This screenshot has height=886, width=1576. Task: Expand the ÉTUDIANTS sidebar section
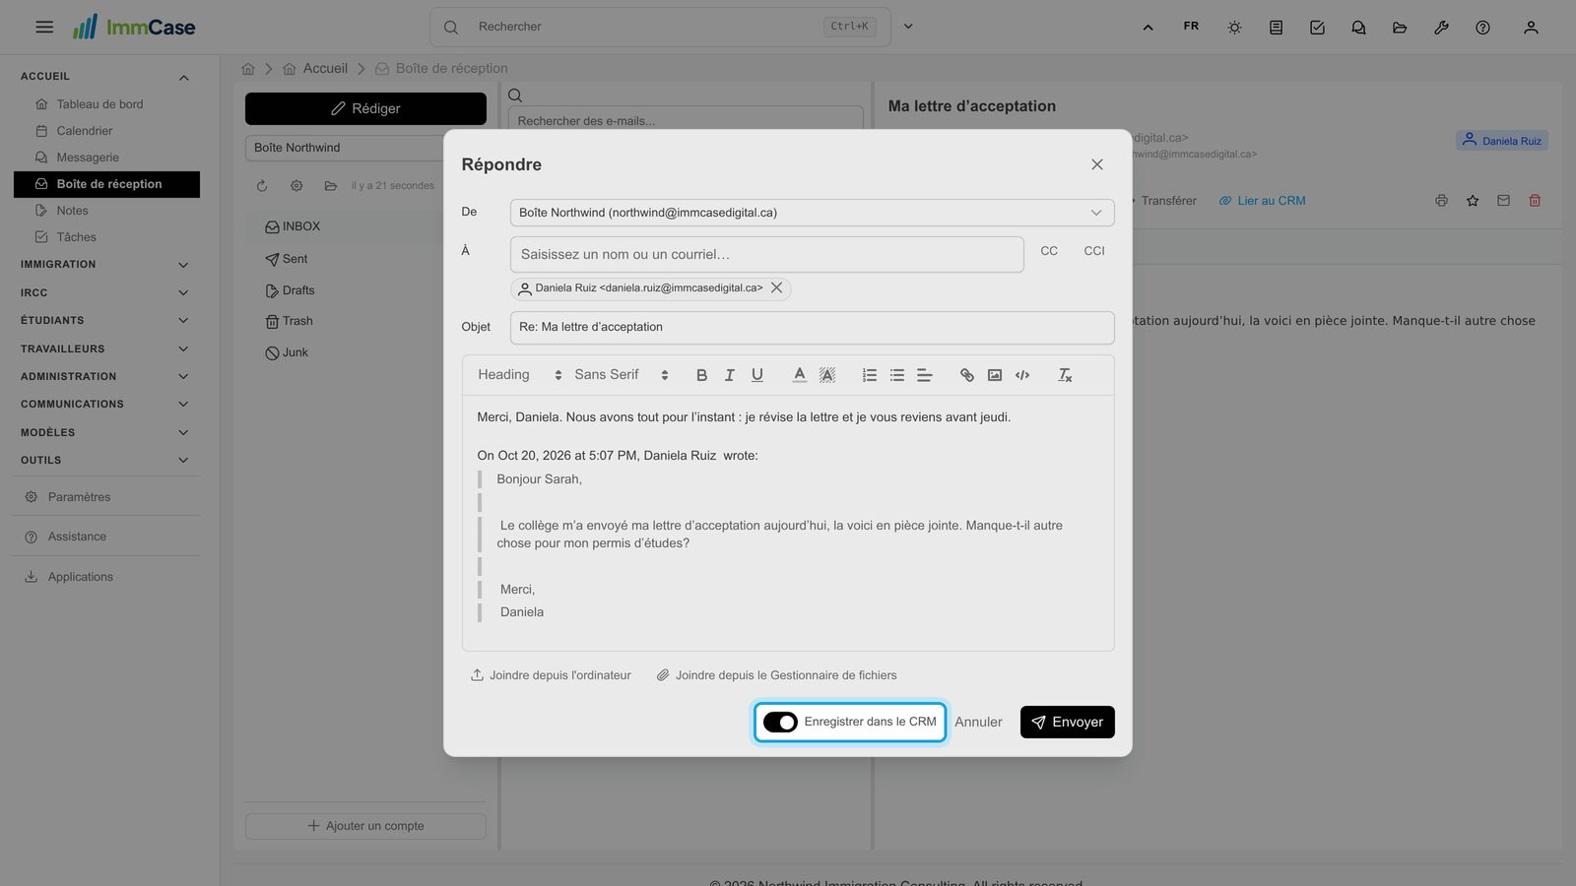103,321
